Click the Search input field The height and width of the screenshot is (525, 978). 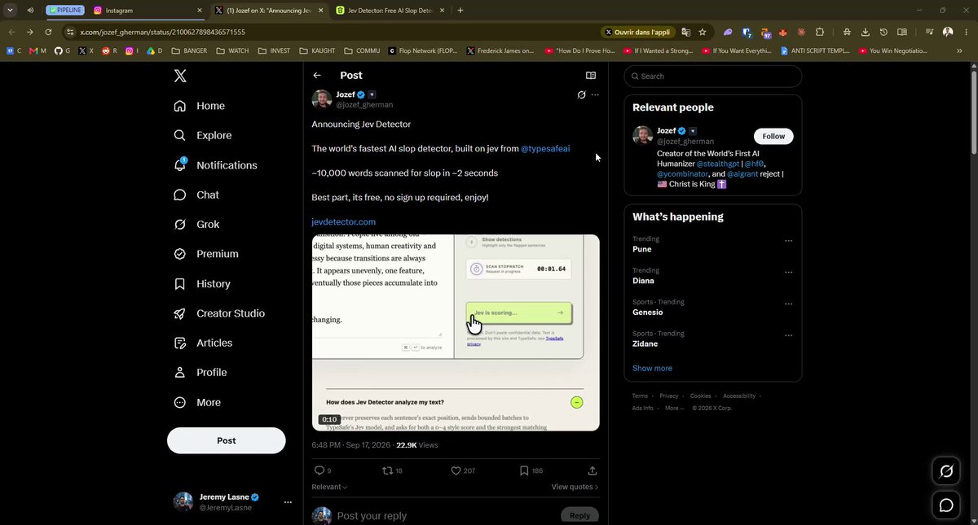[x=713, y=77]
